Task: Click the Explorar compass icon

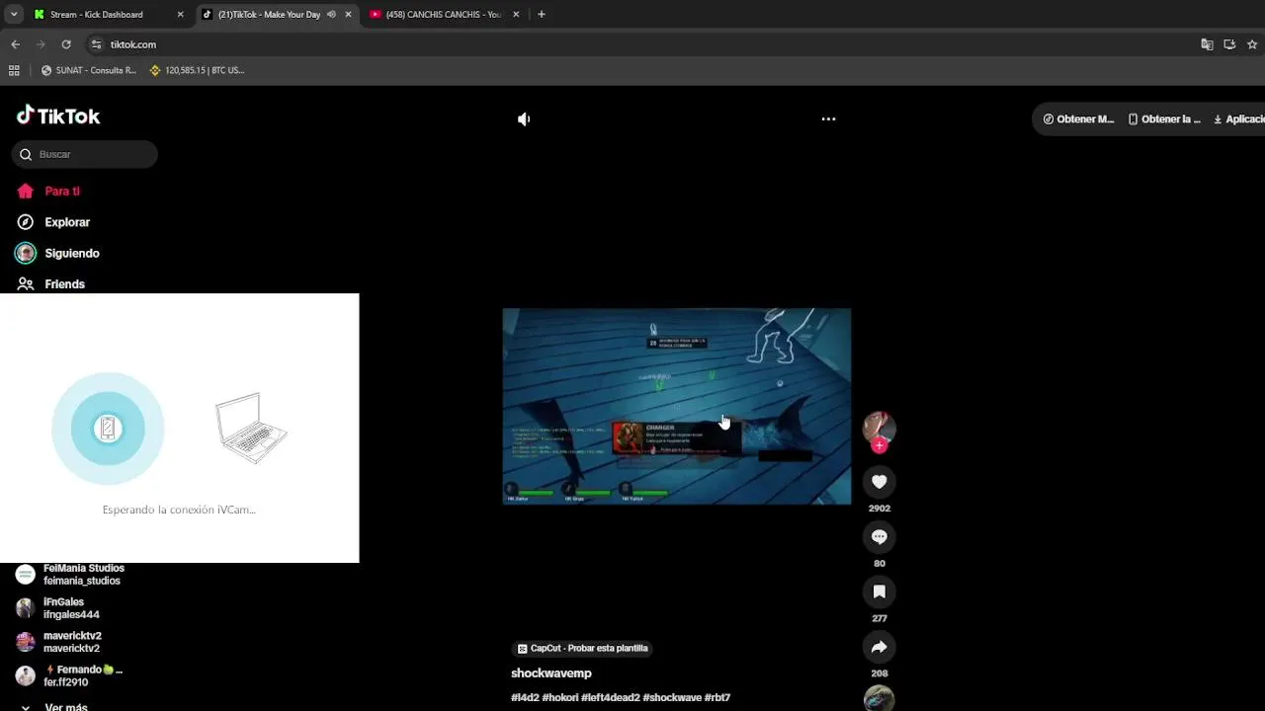Action: (x=26, y=222)
